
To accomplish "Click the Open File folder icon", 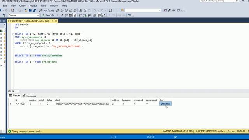I will coord(26,10).
